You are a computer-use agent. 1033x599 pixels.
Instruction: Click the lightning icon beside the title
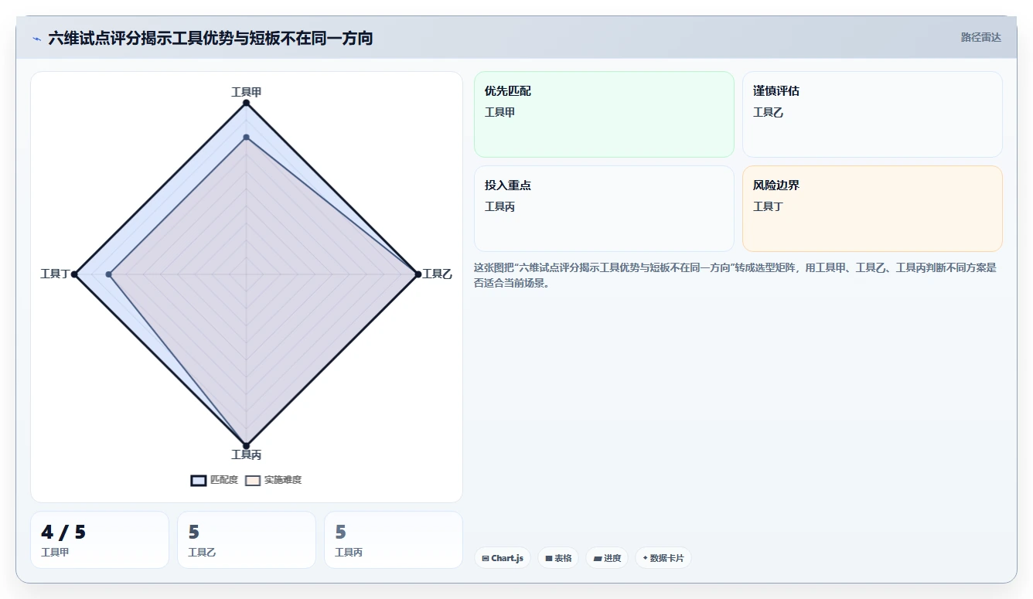(x=36, y=39)
